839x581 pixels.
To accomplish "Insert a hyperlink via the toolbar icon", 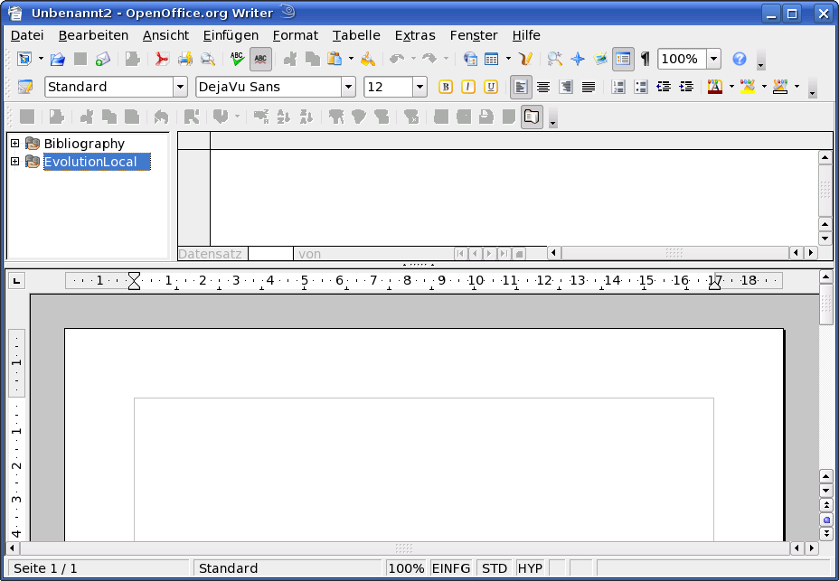I will pyautogui.click(x=469, y=57).
